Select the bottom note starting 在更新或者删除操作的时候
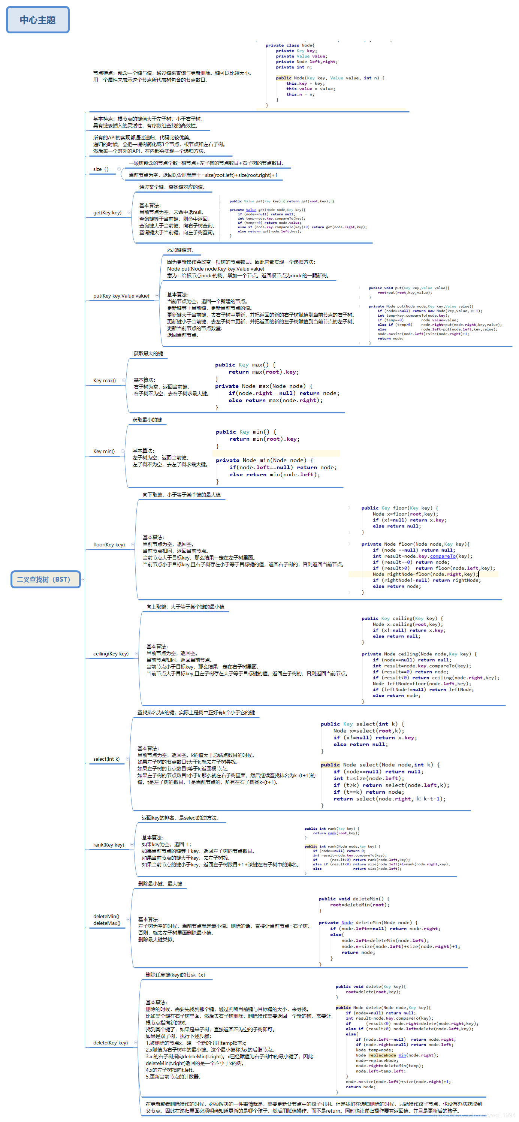The height and width of the screenshot is (1122, 519). [x=314, y=1107]
